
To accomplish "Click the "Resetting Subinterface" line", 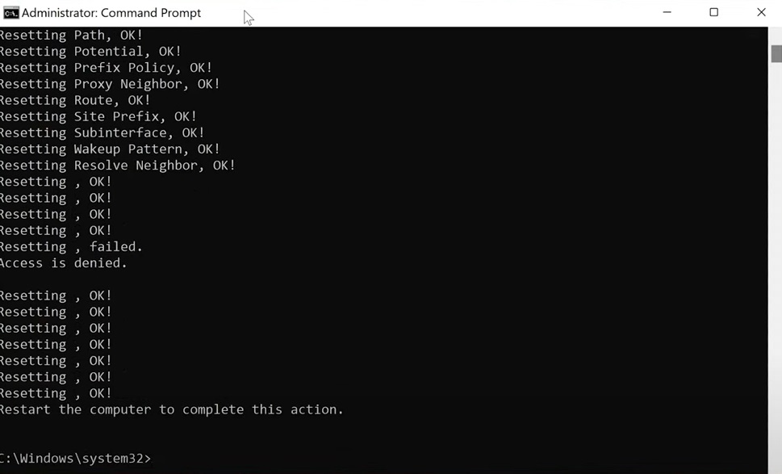I will click(102, 132).
